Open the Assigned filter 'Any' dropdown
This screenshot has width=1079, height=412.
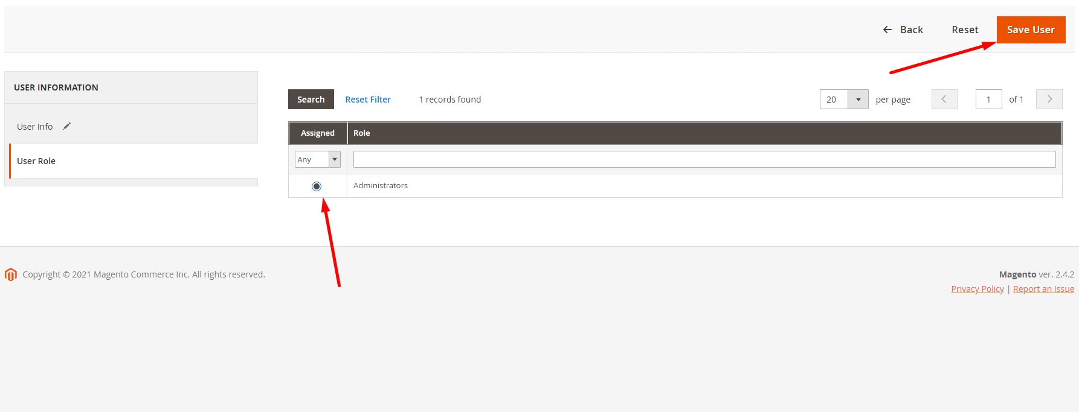pos(318,159)
